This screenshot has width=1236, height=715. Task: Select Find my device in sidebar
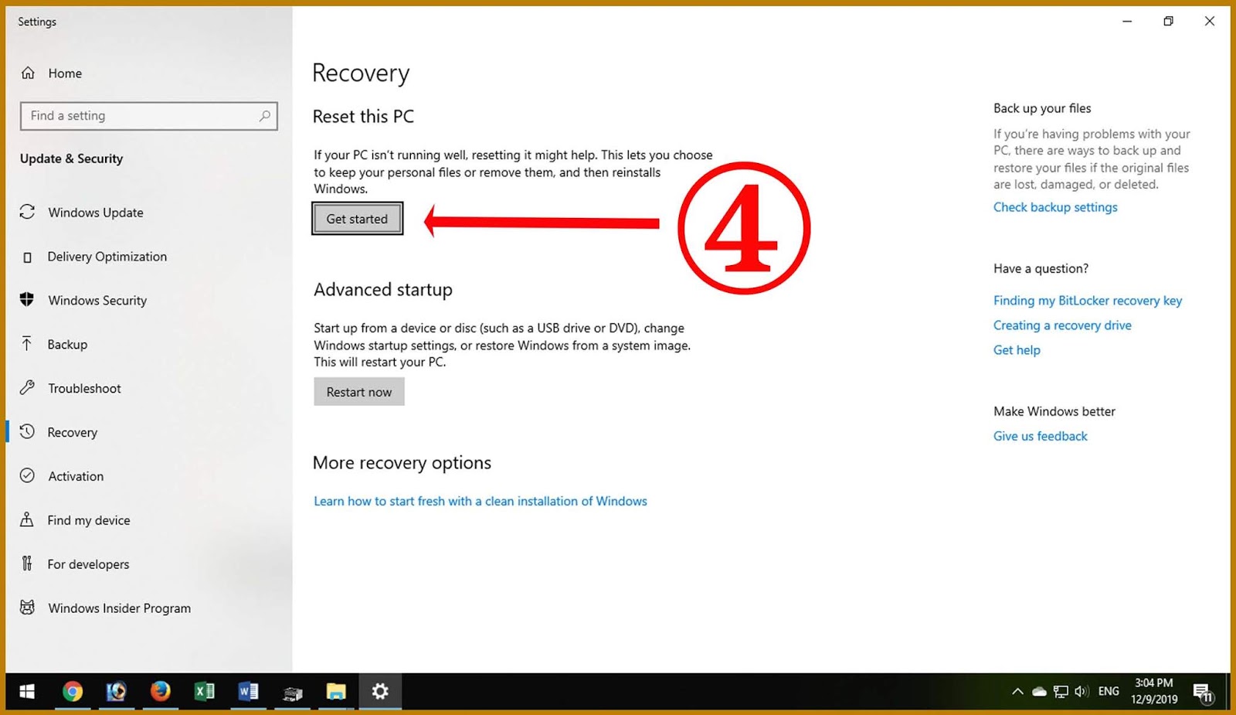point(89,521)
